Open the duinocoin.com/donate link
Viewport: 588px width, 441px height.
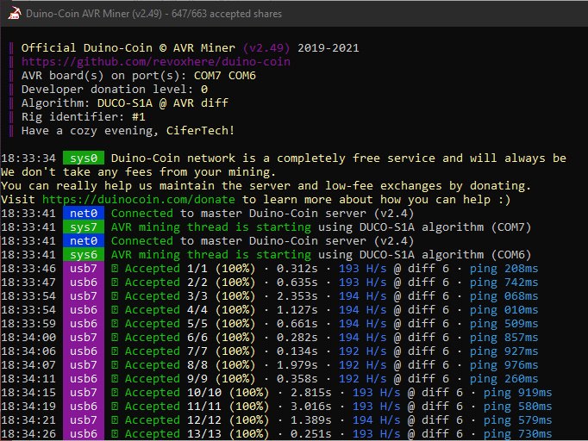tap(139, 199)
